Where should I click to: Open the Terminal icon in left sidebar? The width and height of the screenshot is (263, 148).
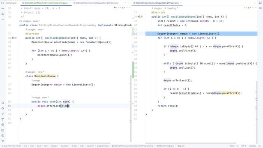click(3, 130)
